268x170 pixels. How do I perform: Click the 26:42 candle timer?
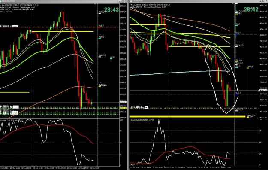(x=251, y=9)
